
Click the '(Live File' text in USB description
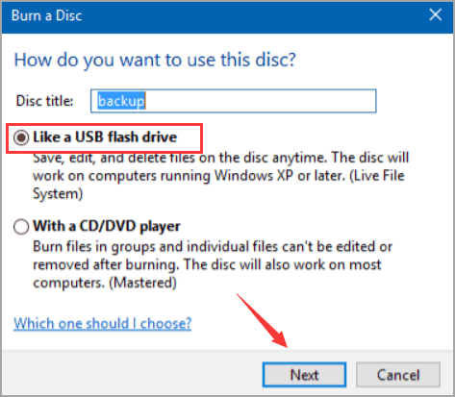[x=377, y=176]
